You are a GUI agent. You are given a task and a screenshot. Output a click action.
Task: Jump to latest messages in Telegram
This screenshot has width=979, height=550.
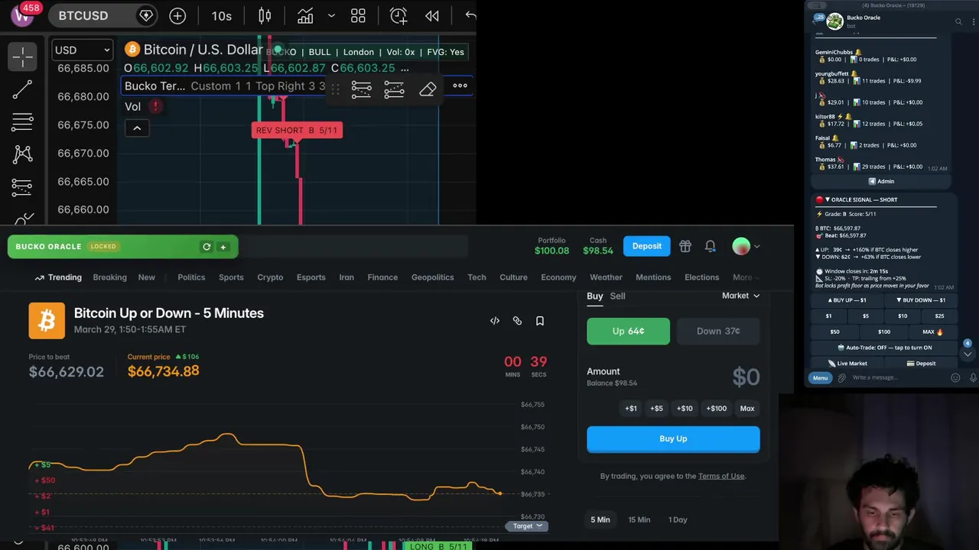pos(968,354)
